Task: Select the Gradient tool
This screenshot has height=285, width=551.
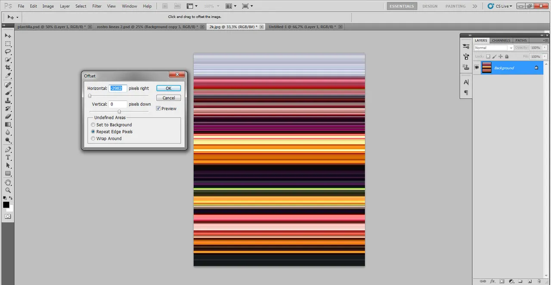Action: 8,125
